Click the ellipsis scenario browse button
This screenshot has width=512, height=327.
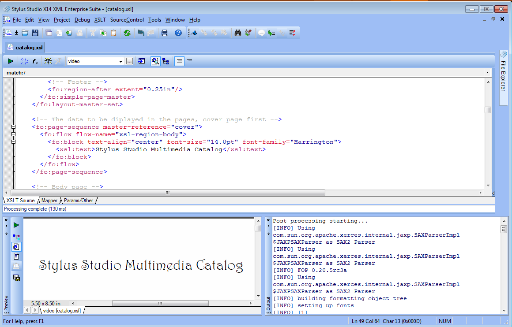(129, 61)
